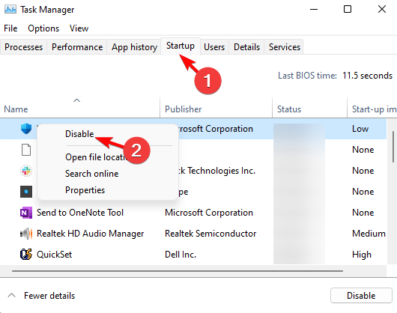Click Microsoft Corporation publisher in OneNote row
This screenshot has width=397, height=313.
point(209,213)
